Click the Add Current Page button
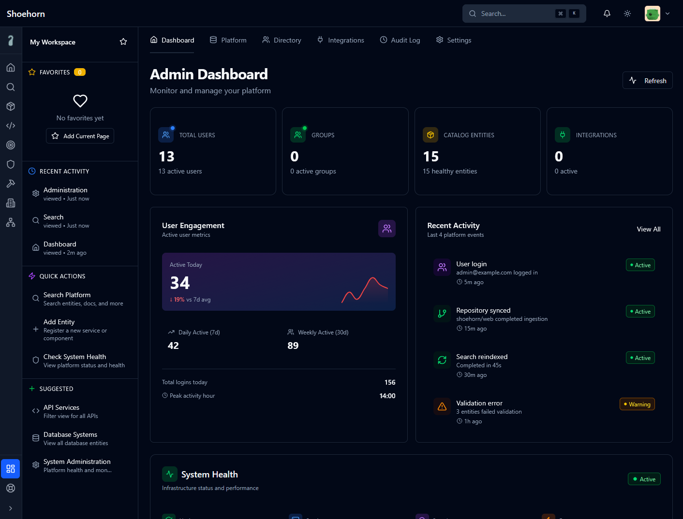The width and height of the screenshot is (683, 519). click(80, 136)
